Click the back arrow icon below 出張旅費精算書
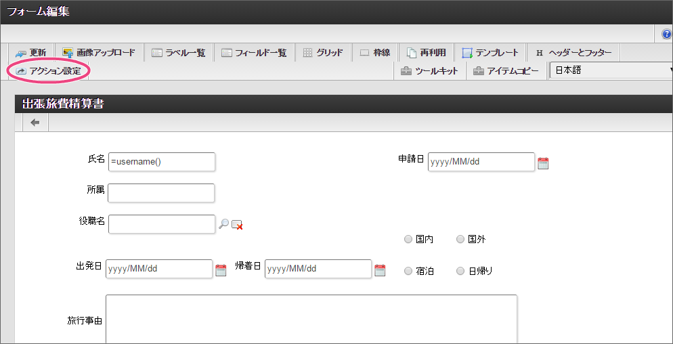673x344 pixels. coord(35,123)
